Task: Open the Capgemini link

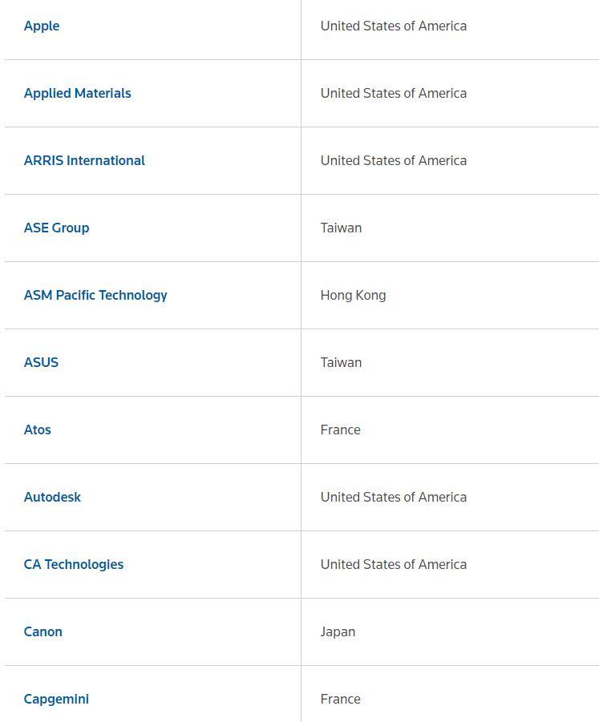Action: coord(56,699)
